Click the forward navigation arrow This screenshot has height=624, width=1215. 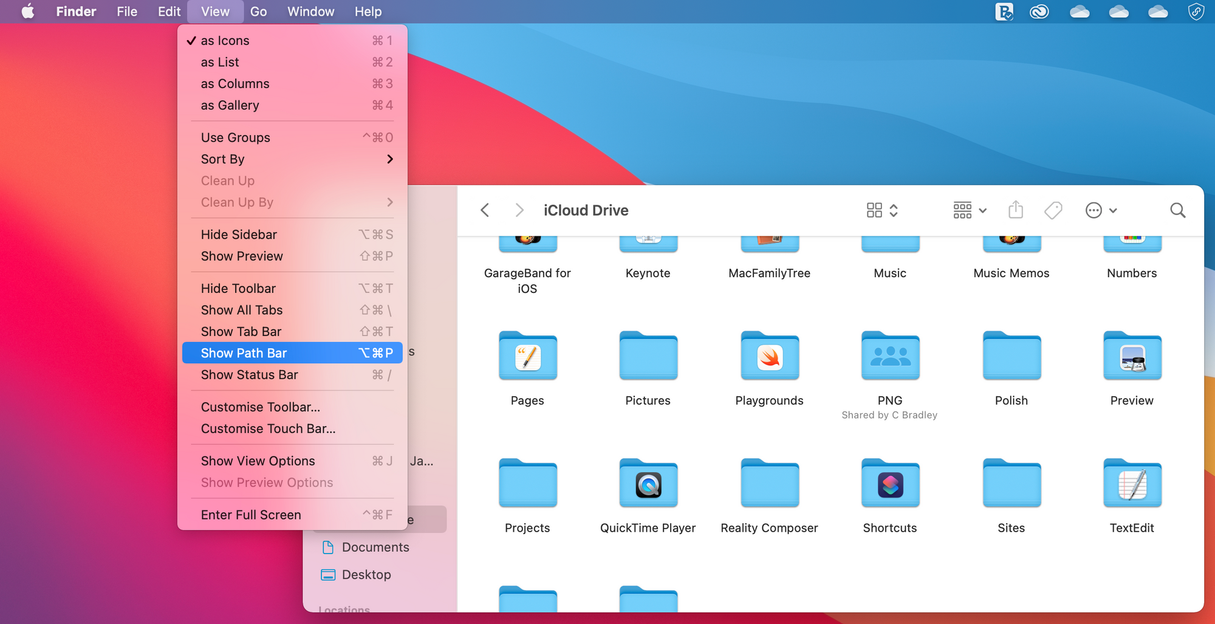coord(519,210)
